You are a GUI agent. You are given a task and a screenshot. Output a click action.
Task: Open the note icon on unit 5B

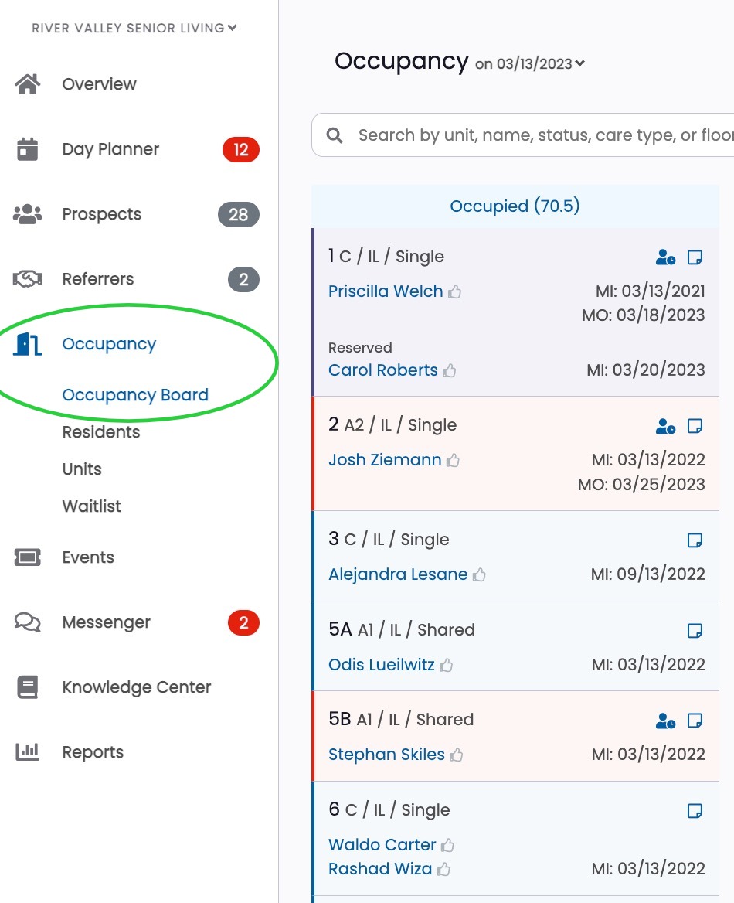click(x=695, y=721)
